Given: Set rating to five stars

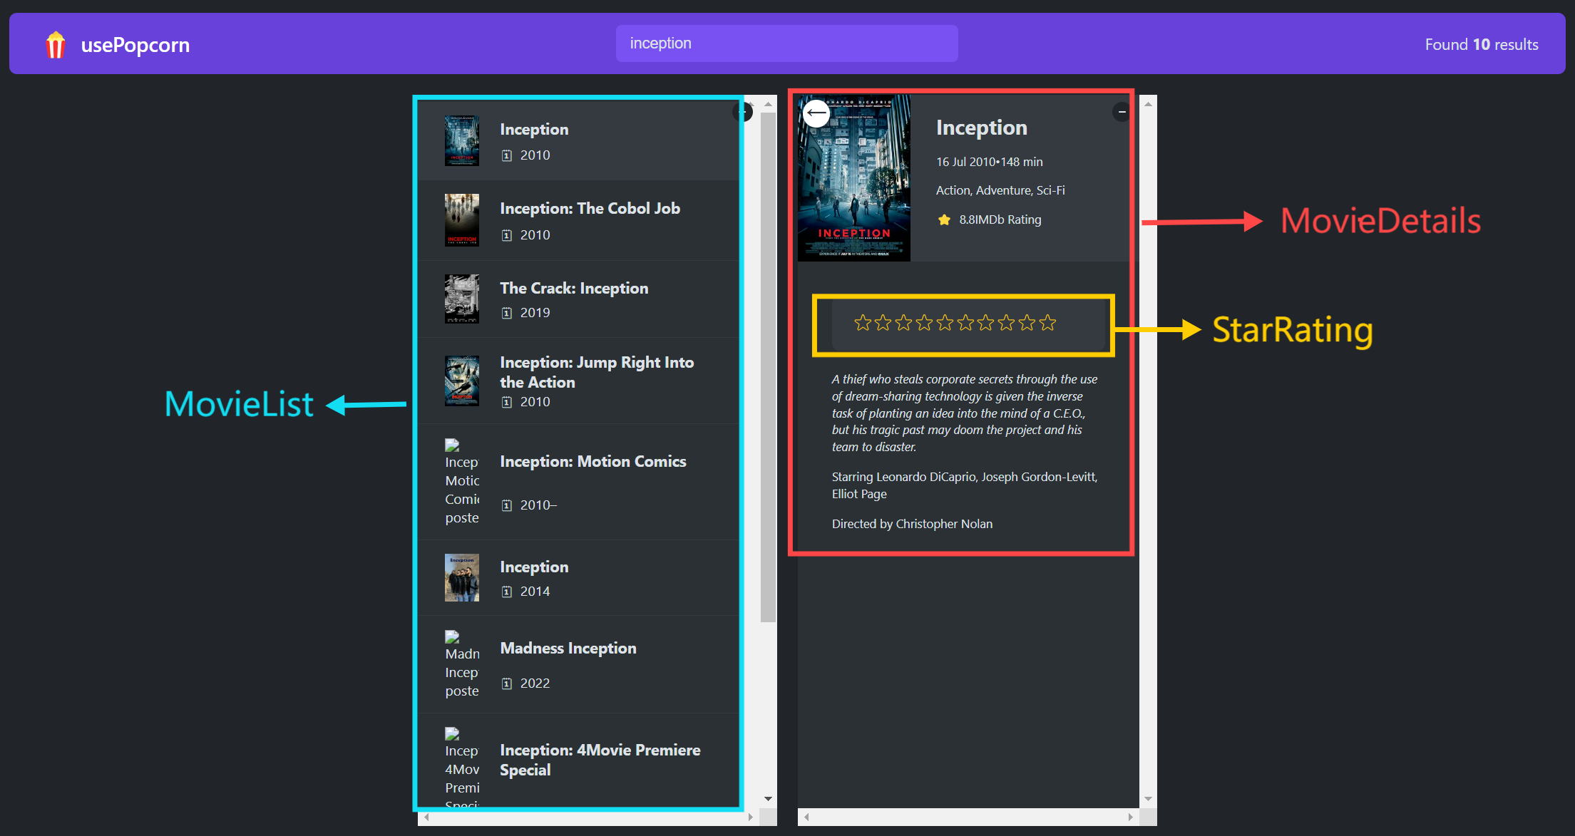Looking at the screenshot, I should (x=945, y=323).
